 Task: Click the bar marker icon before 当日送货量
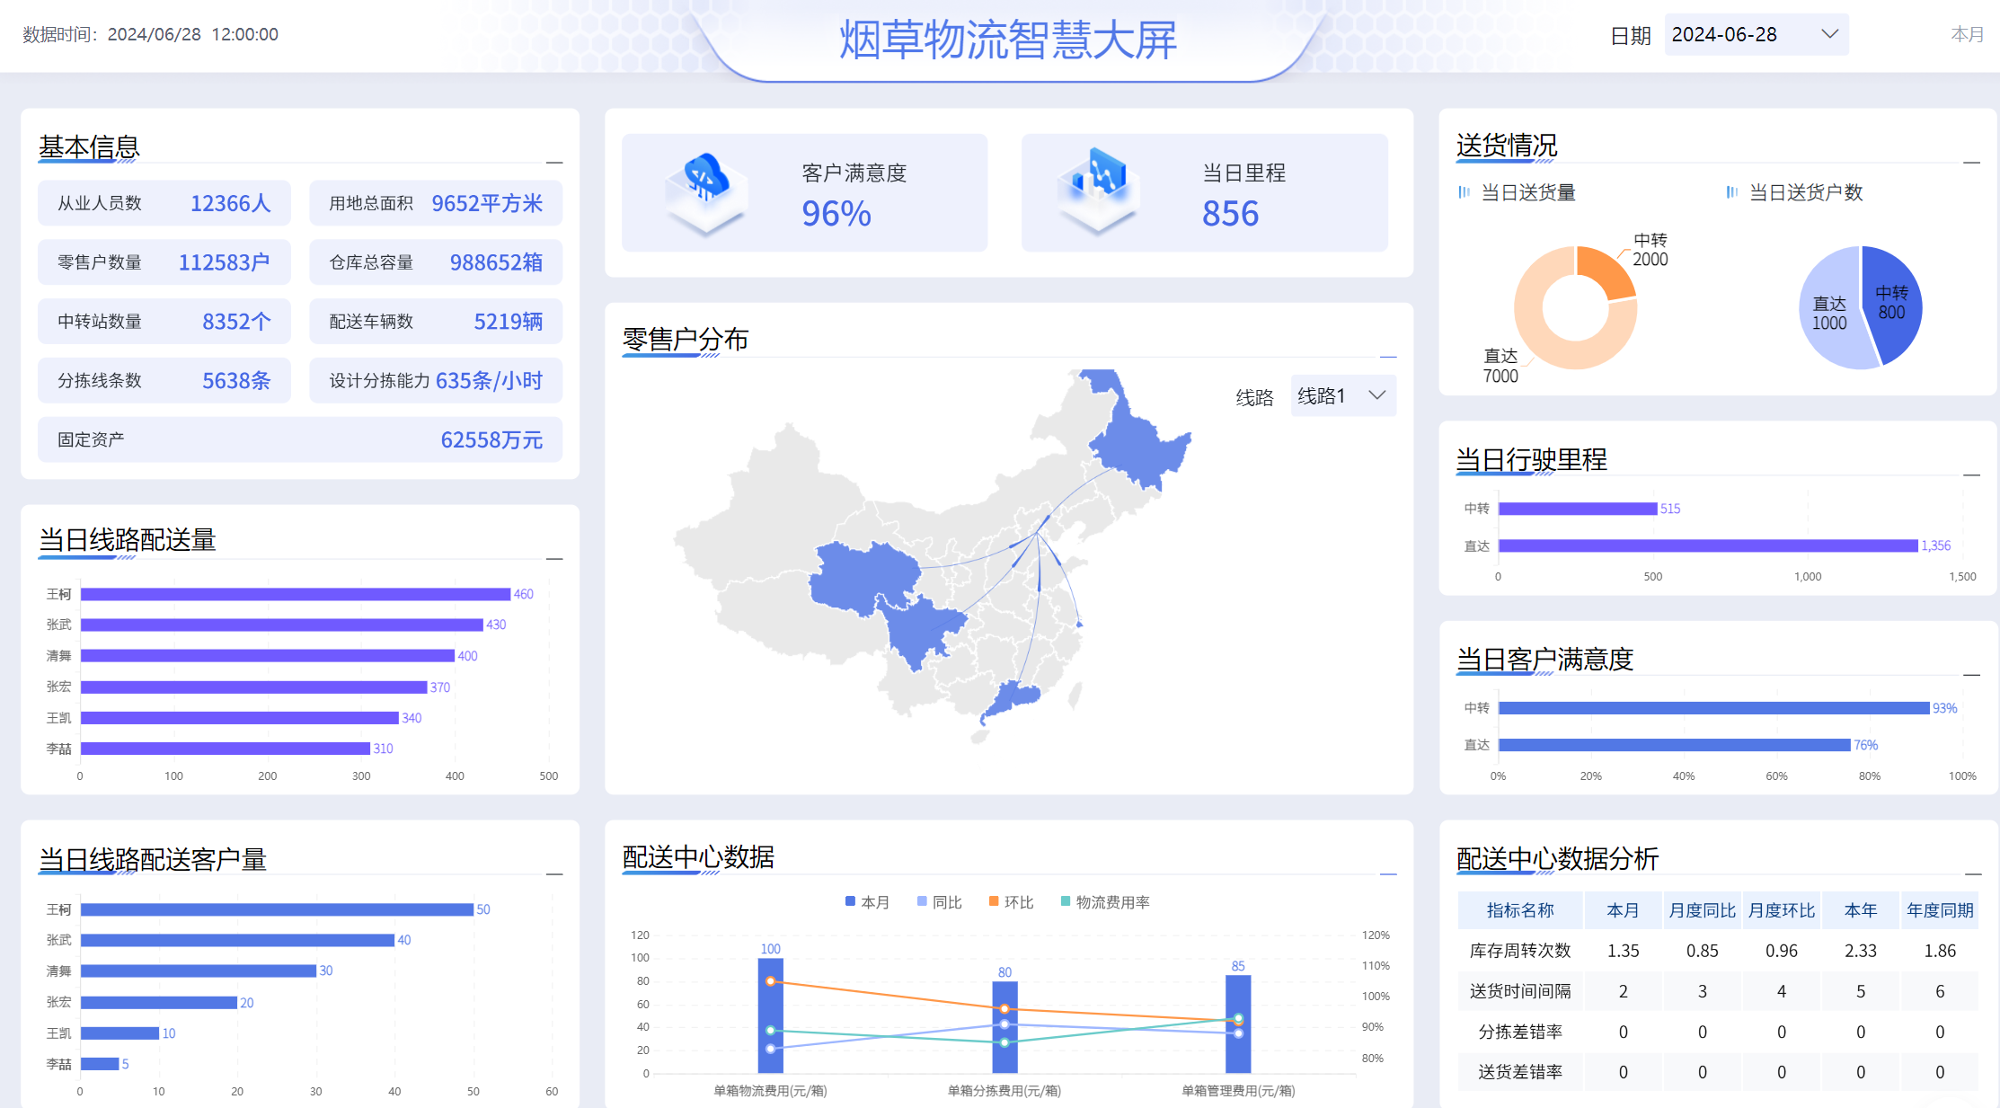[x=1465, y=192]
